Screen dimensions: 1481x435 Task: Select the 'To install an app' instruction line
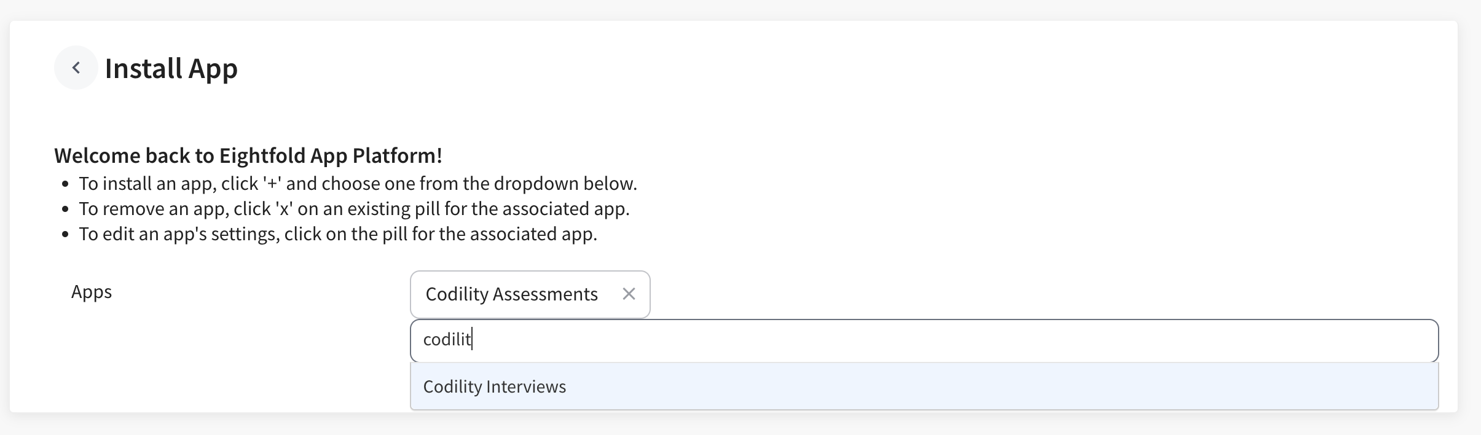pos(358,184)
